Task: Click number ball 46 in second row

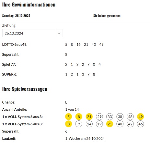Action: (x=140, y=124)
